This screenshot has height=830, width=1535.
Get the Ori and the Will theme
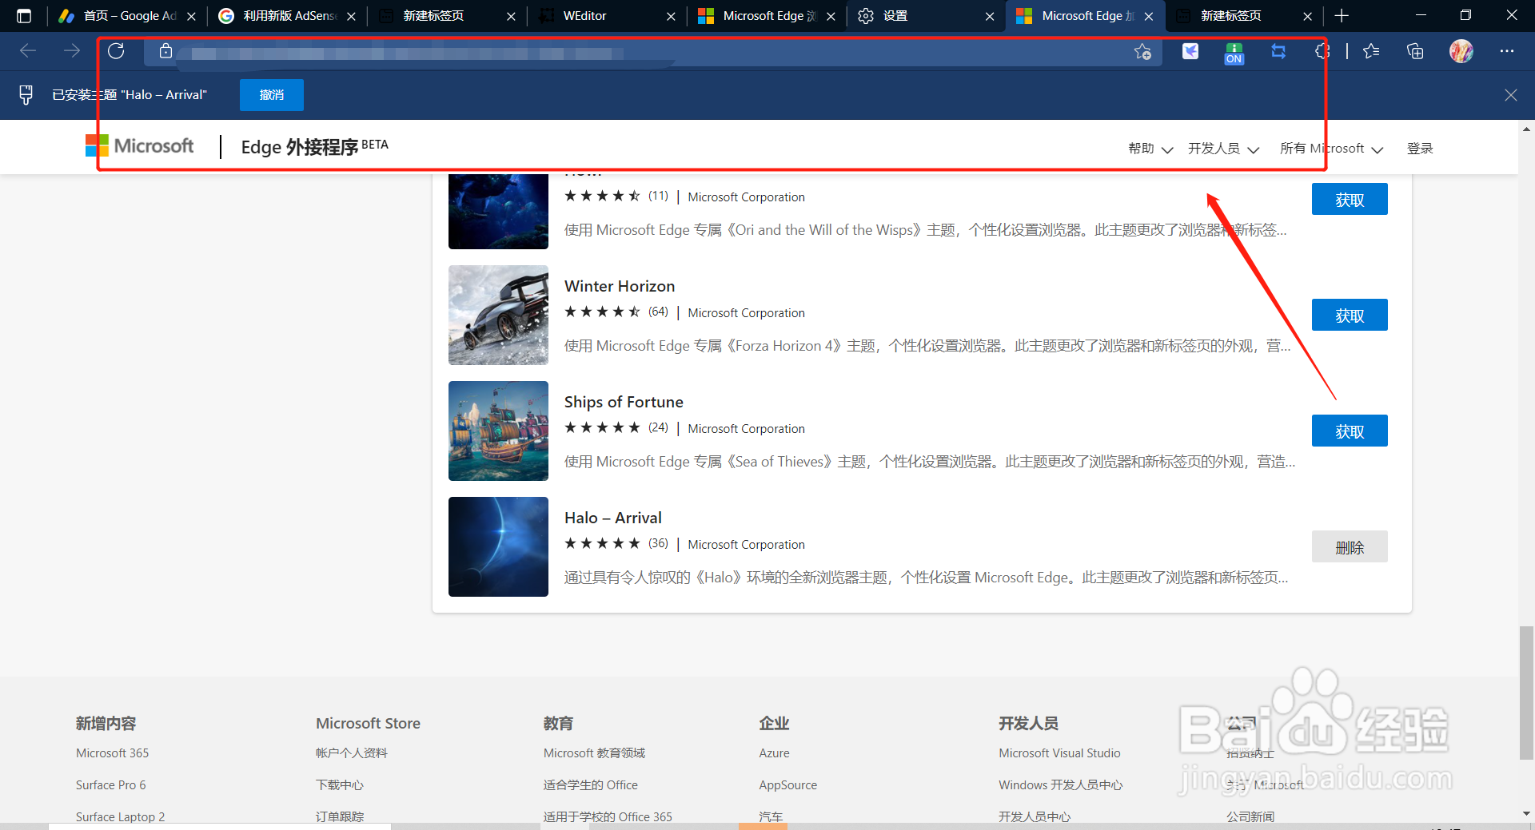point(1350,200)
